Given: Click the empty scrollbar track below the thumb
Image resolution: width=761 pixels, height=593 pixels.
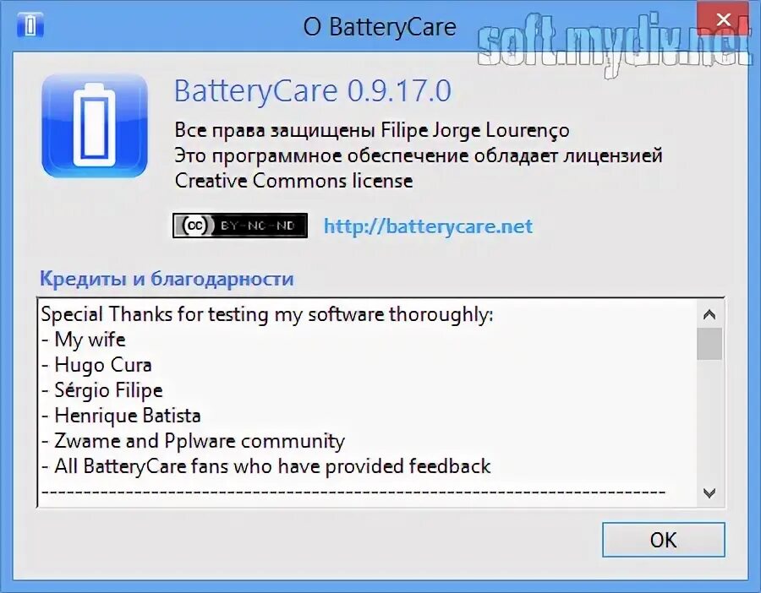Looking at the screenshot, I should (x=709, y=421).
